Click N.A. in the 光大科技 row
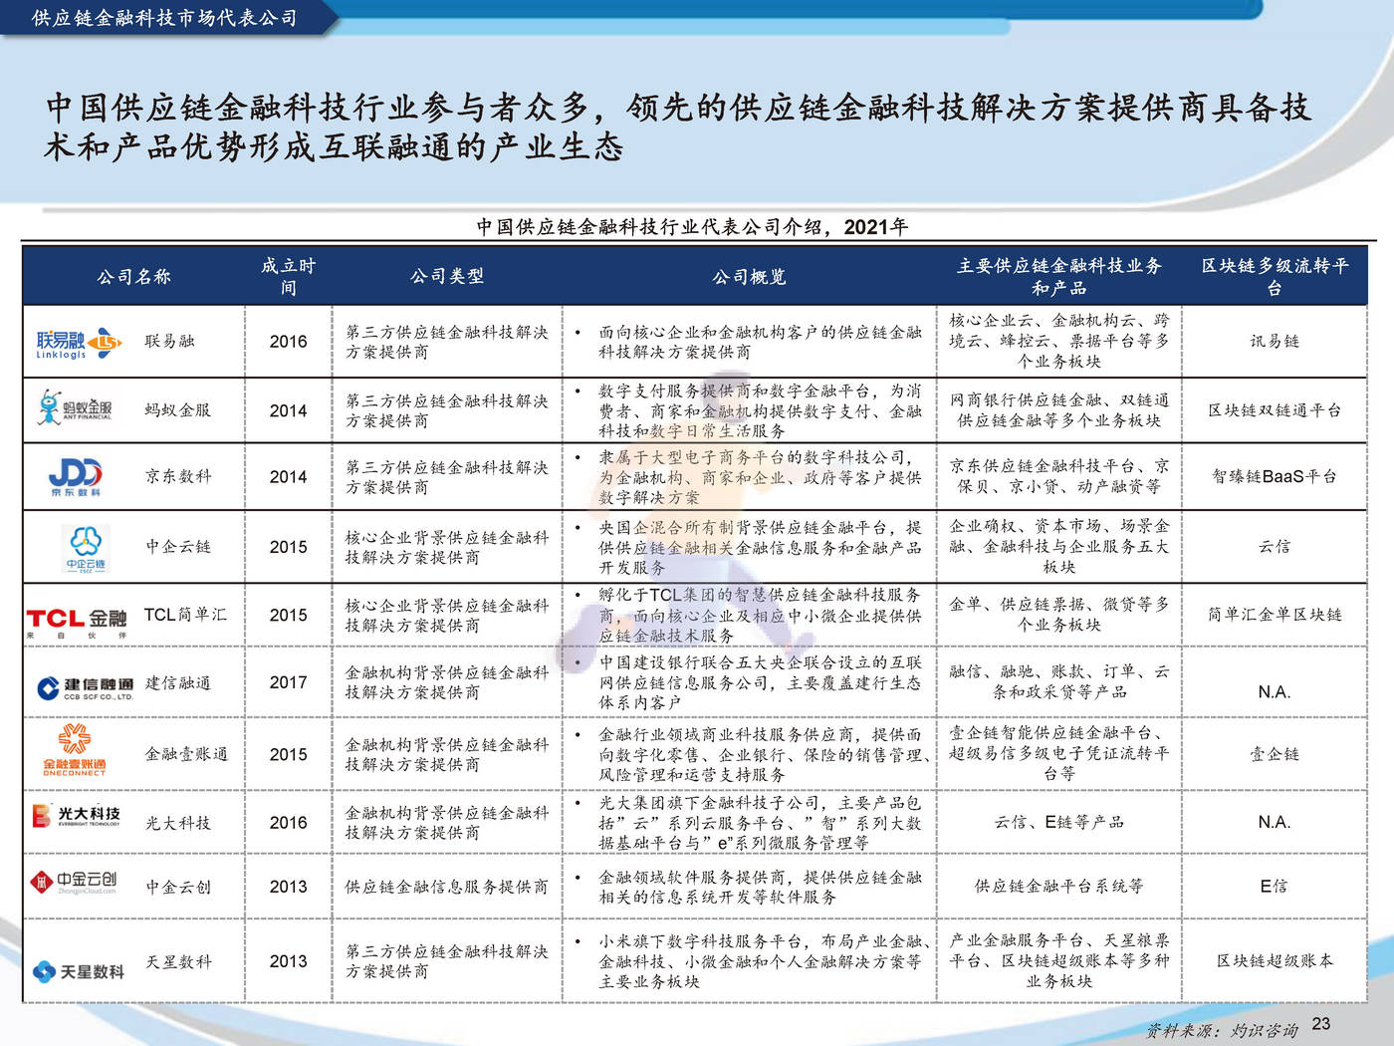This screenshot has width=1394, height=1046. pyautogui.click(x=1275, y=822)
